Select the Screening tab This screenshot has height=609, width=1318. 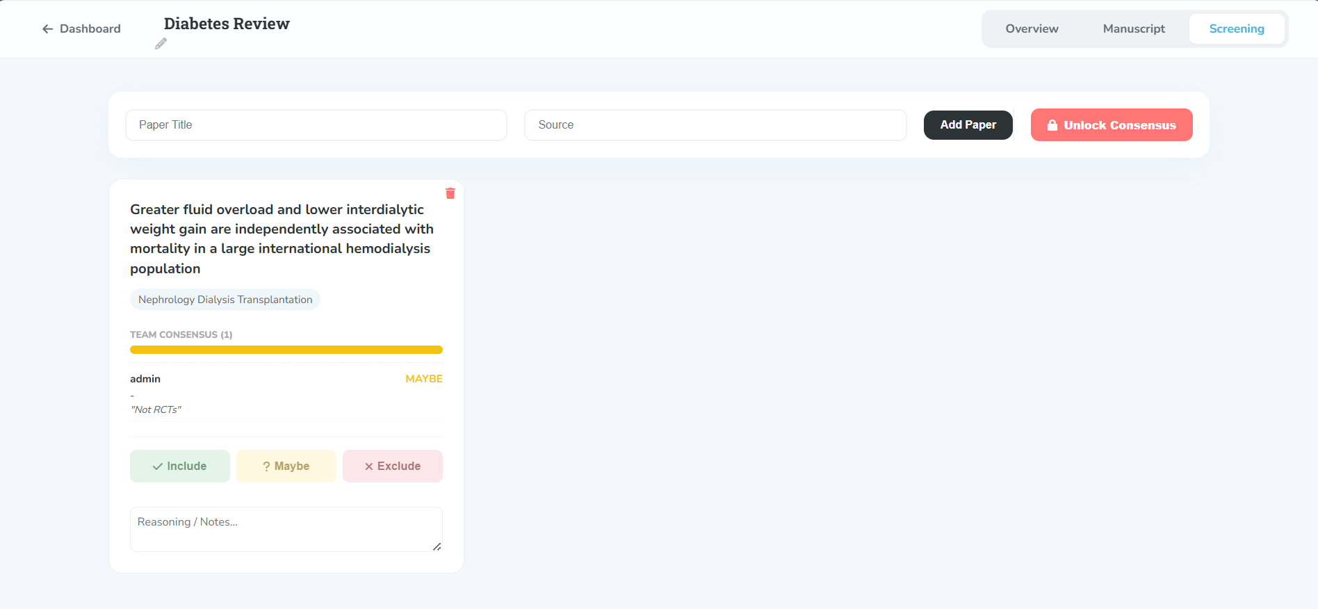click(x=1236, y=29)
